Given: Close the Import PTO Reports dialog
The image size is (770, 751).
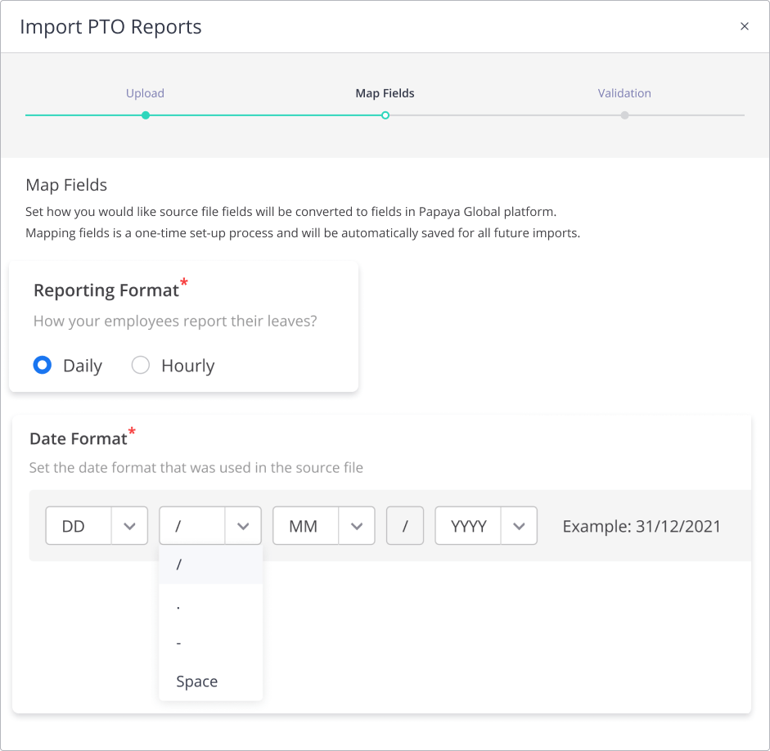Looking at the screenshot, I should point(744,25).
